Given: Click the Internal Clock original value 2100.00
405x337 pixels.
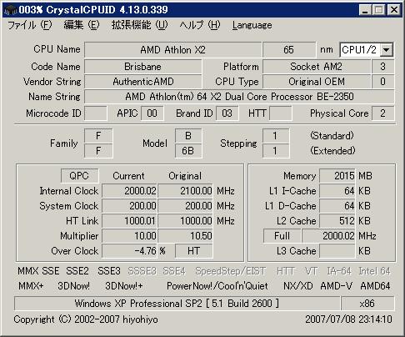Looking at the screenshot, I should pos(186,191).
